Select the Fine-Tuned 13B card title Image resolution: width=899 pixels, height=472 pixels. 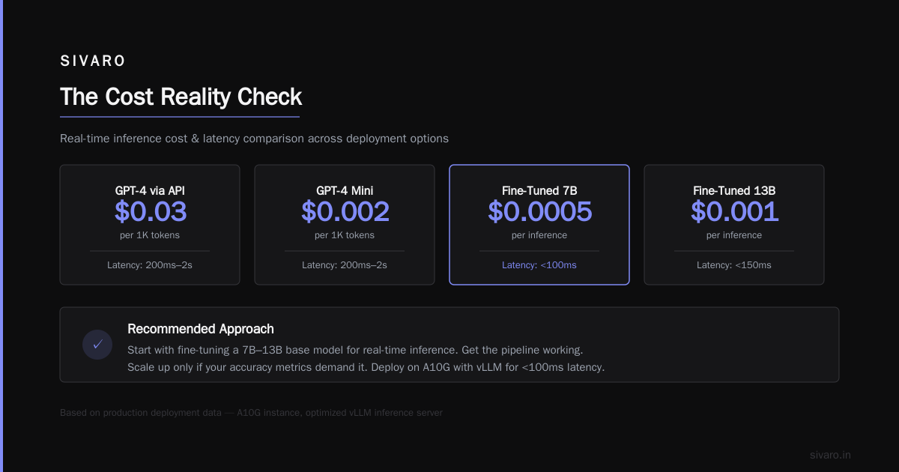tap(734, 191)
